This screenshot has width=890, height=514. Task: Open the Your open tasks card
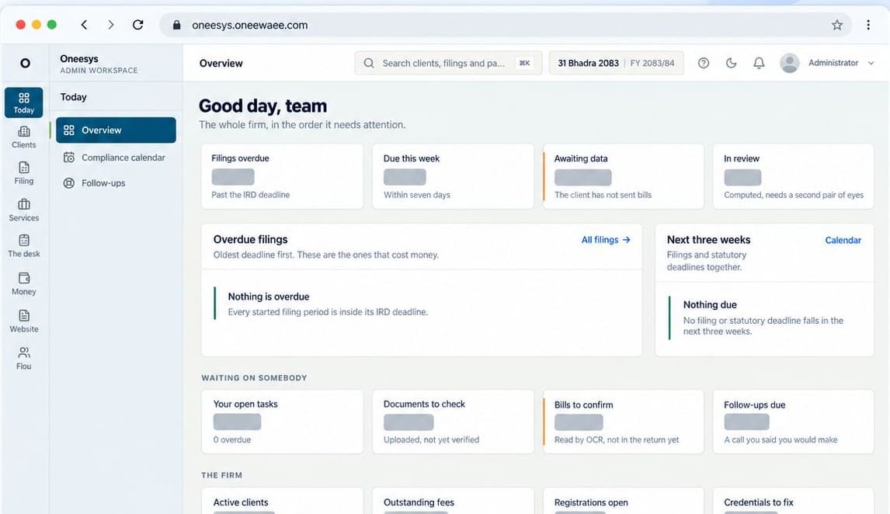[x=282, y=422]
